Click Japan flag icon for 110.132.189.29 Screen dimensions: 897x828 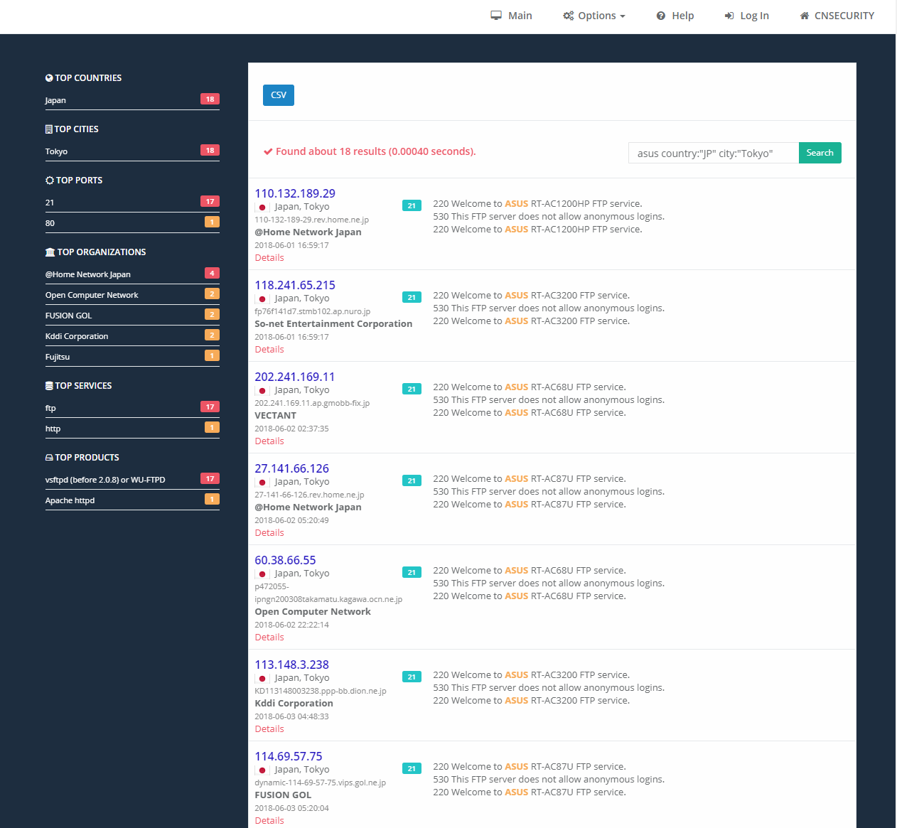click(262, 208)
